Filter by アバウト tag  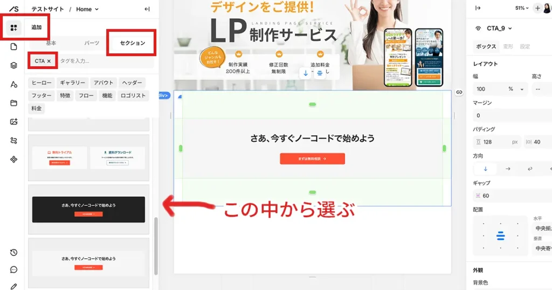coord(103,82)
